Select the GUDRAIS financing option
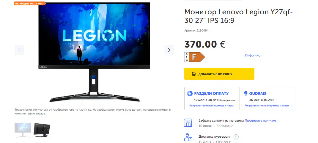The height and width of the screenshot is (143, 318). pos(267,99)
